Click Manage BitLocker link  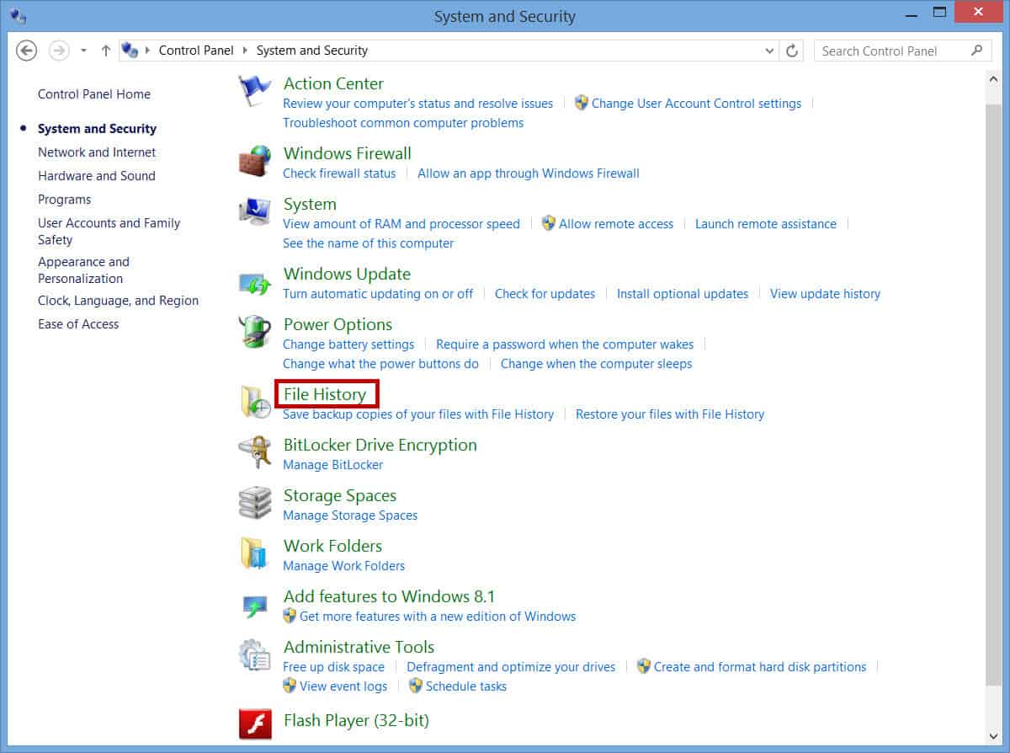click(332, 465)
